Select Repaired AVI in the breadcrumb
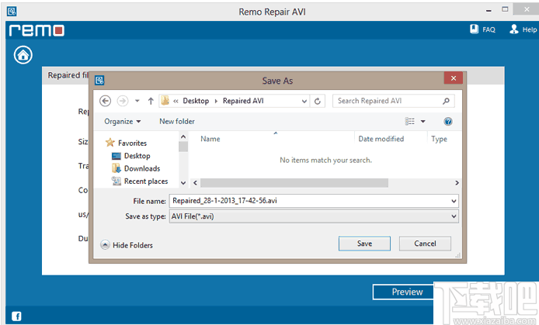This screenshot has height=325, width=539. 243,101
